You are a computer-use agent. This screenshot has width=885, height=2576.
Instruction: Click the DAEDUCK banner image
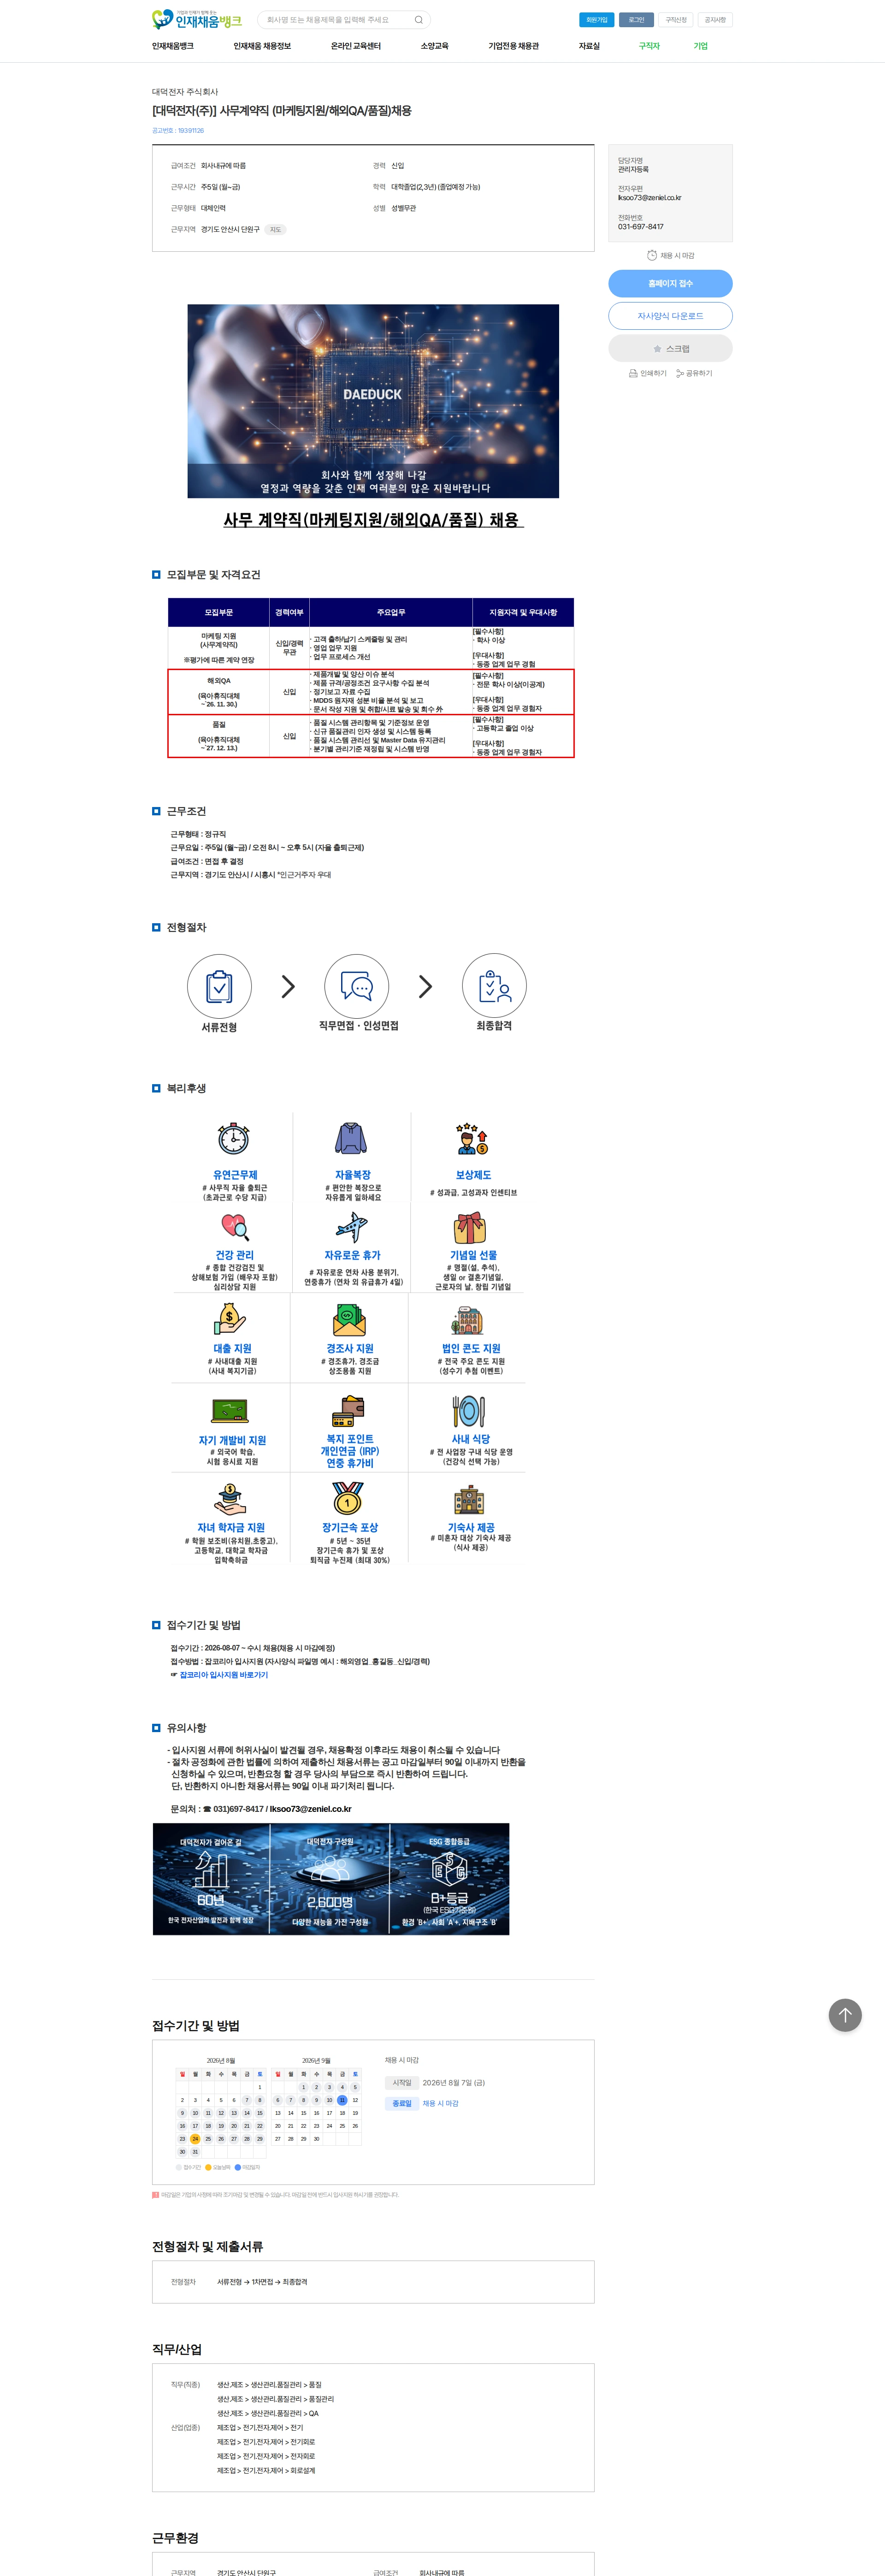click(x=373, y=401)
